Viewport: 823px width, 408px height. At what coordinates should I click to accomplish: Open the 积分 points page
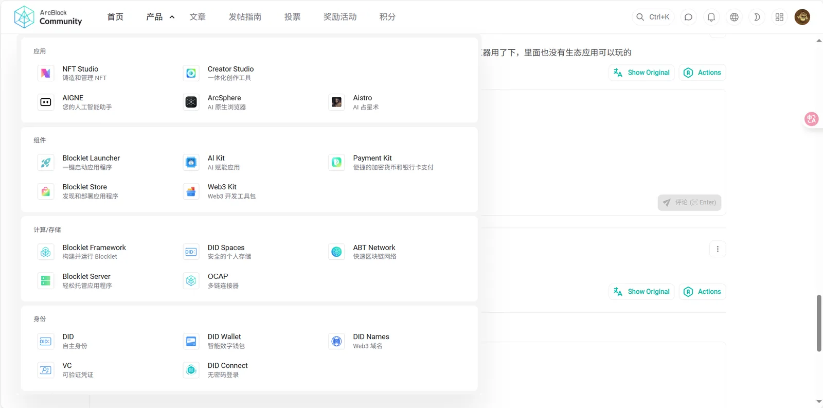click(x=387, y=17)
